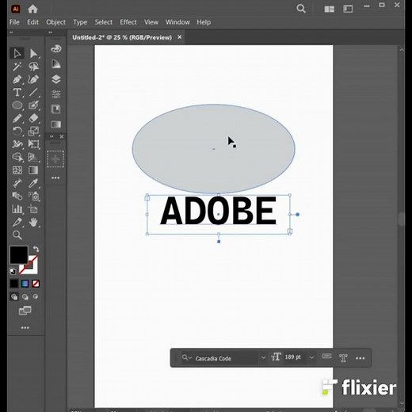Screen dimensions: 412x412
Task: Expand the font size dropdown arrow
Action: 311,357
